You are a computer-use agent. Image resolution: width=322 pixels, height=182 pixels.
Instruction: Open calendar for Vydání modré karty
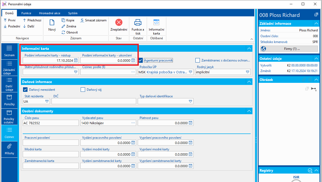click(x=133, y=154)
